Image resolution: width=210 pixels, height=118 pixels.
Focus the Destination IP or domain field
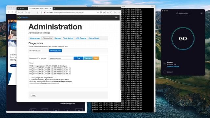pyautogui.click(x=61, y=58)
